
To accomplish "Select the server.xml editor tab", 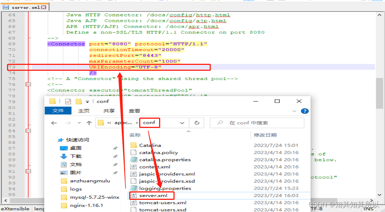I will click(25, 7).
